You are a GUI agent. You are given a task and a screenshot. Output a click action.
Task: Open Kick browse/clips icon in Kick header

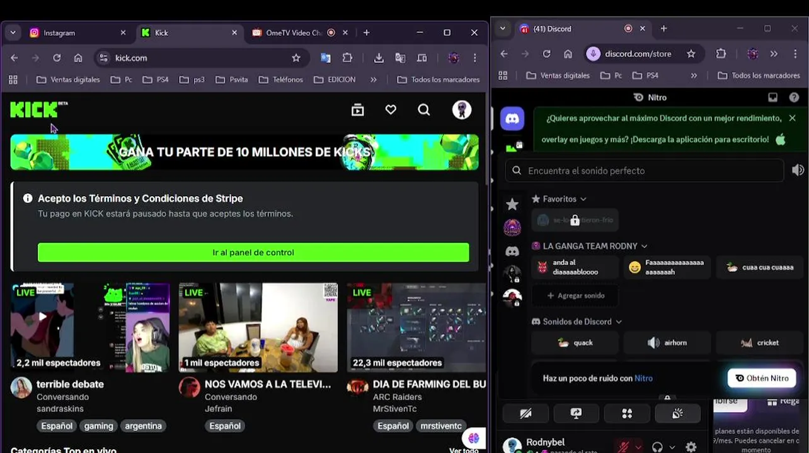(358, 110)
